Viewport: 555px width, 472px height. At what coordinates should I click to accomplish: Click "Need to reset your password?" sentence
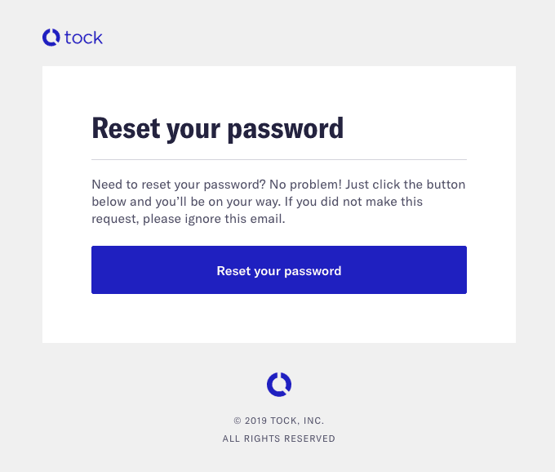tap(179, 185)
